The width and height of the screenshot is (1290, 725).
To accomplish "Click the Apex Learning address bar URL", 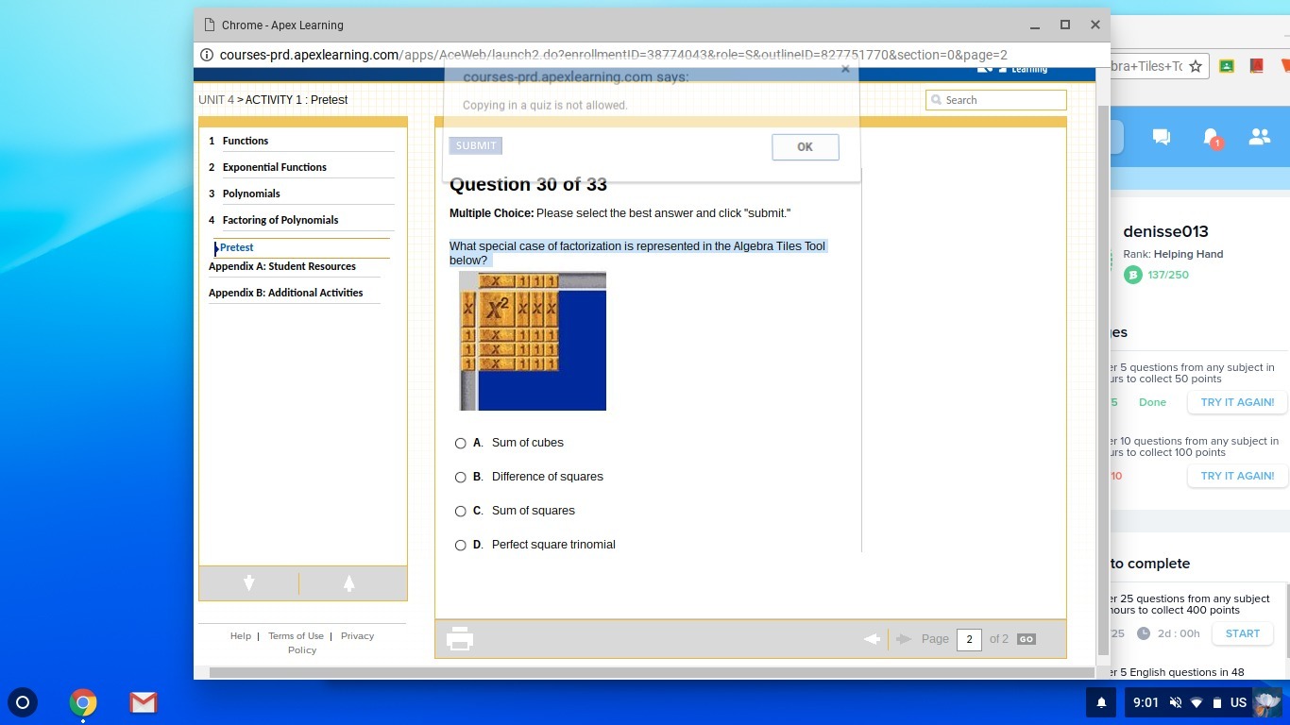I will click(x=614, y=55).
